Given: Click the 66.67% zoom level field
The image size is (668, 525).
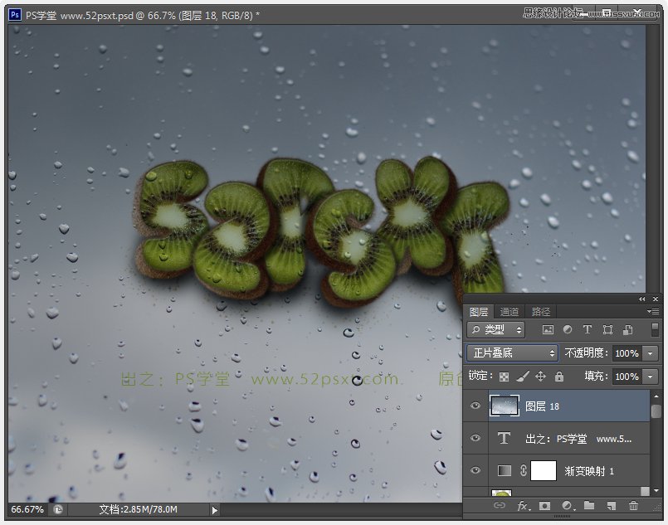Looking at the screenshot, I should point(27,509).
